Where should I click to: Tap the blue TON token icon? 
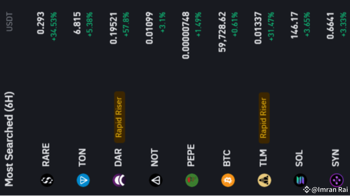(x=83, y=180)
